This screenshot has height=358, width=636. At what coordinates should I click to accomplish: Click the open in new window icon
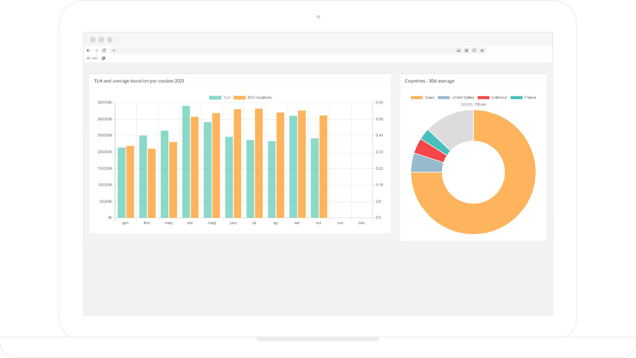[474, 50]
